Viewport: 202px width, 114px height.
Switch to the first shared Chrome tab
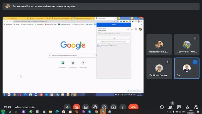[x=18, y=18]
